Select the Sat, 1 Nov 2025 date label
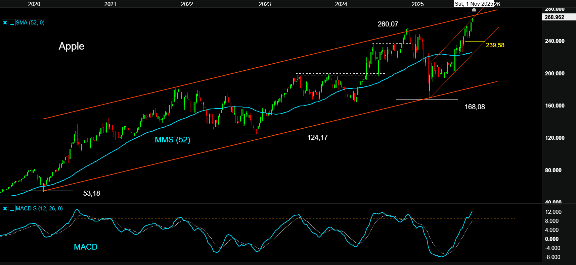Image resolution: width=576 pixels, height=265 pixels. [x=474, y=4]
